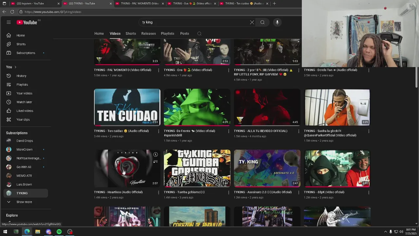The height and width of the screenshot is (236, 419).
Task: Clear the search box with X icon
Action: point(252,22)
